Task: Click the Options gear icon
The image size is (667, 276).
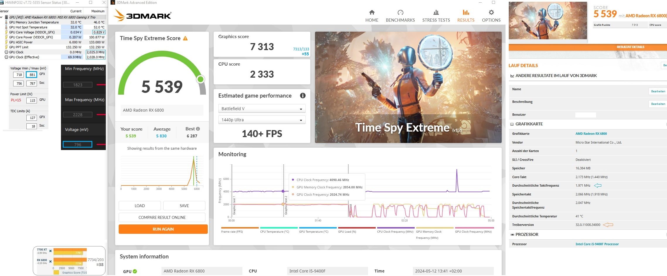Action: (491, 12)
